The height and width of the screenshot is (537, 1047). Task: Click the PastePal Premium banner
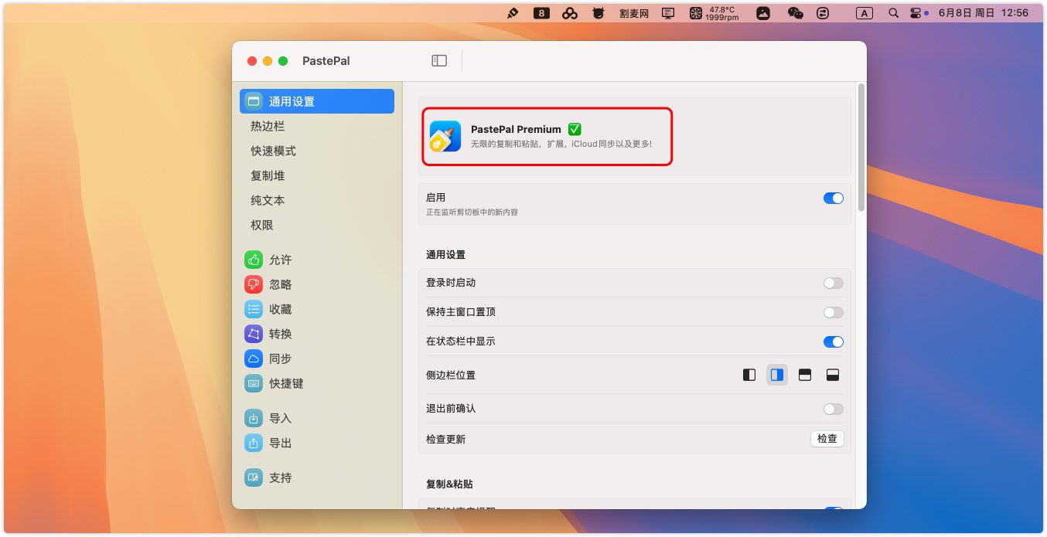click(x=547, y=136)
